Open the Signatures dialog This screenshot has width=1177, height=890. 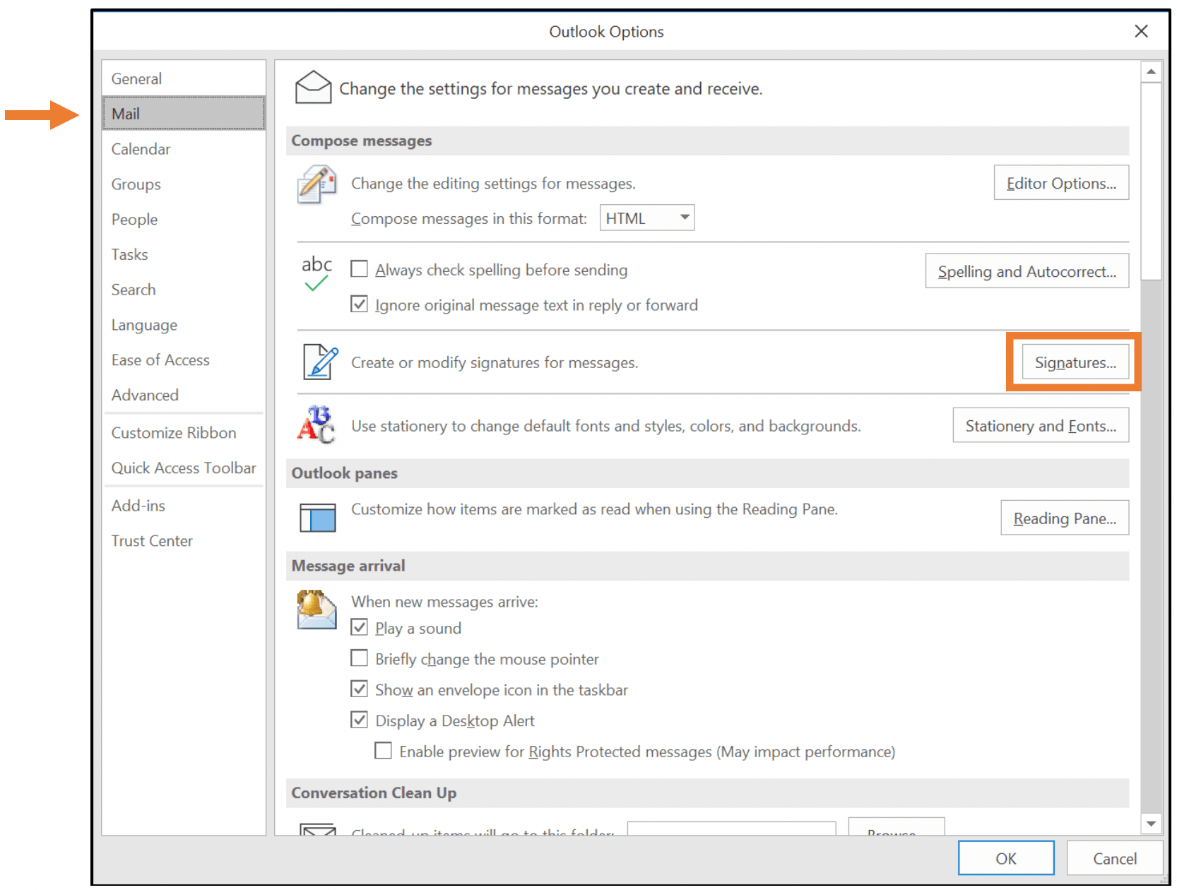(1075, 362)
